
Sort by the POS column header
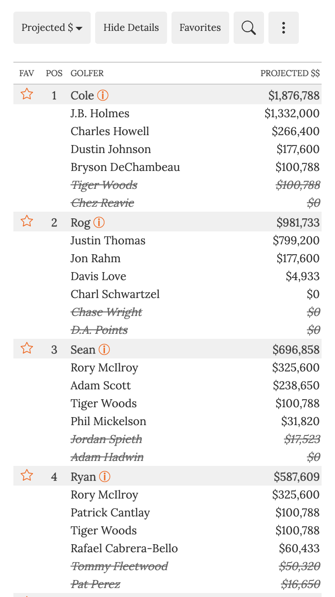54,73
